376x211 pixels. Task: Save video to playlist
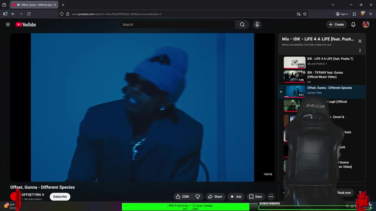(255, 197)
